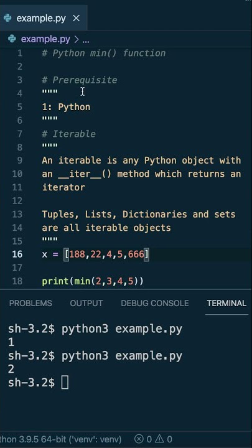Viewport: 252px width, 448px height.
Task: Click the Python file icon in breadcrumb
Action: pyautogui.click(x=12, y=39)
